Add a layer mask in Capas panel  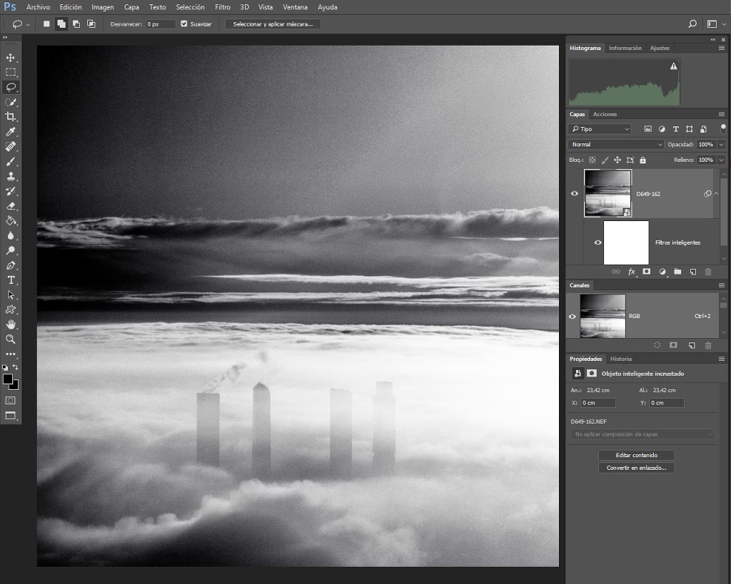click(x=647, y=272)
